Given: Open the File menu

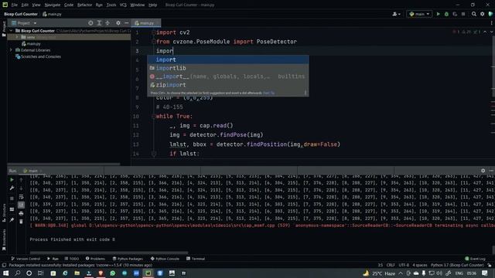Looking at the screenshot, I should pyautogui.click(x=15, y=5).
